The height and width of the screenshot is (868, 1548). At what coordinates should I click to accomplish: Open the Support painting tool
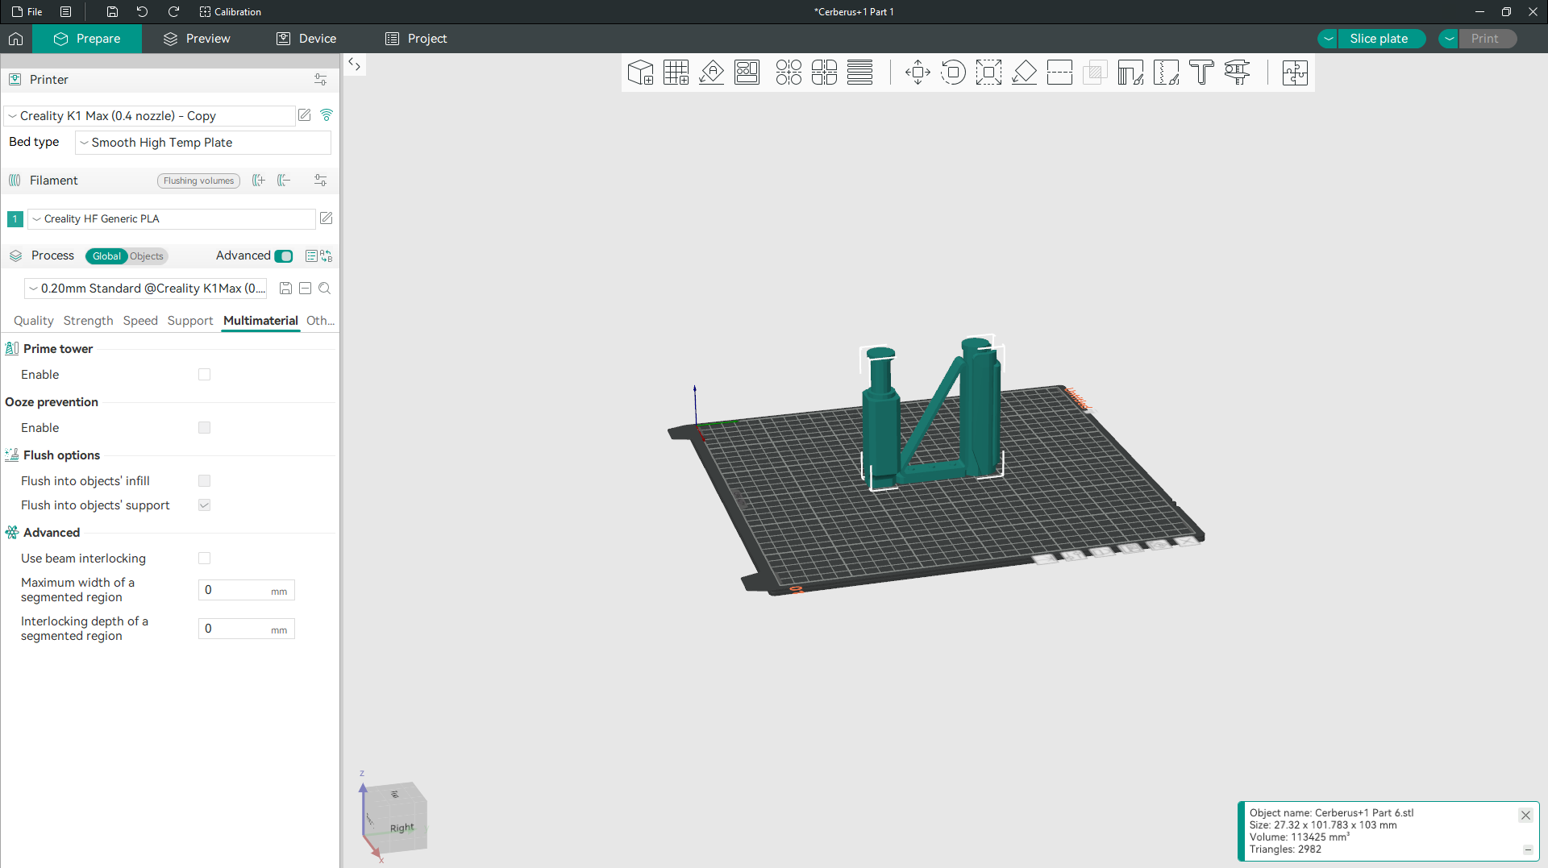pyautogui.click(x=1130, y=73)
